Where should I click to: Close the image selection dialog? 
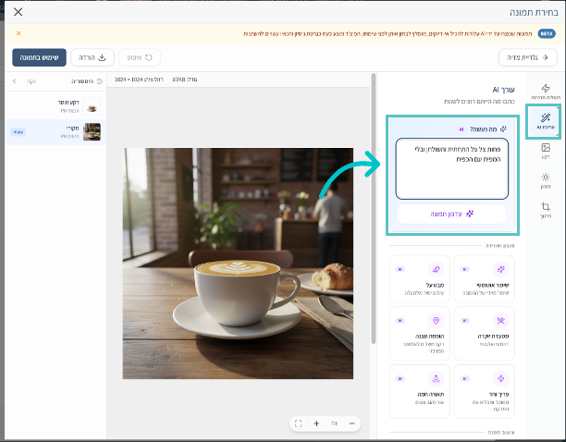18,12
